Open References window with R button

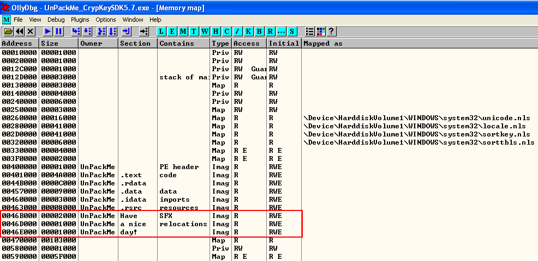click(271, 32)
